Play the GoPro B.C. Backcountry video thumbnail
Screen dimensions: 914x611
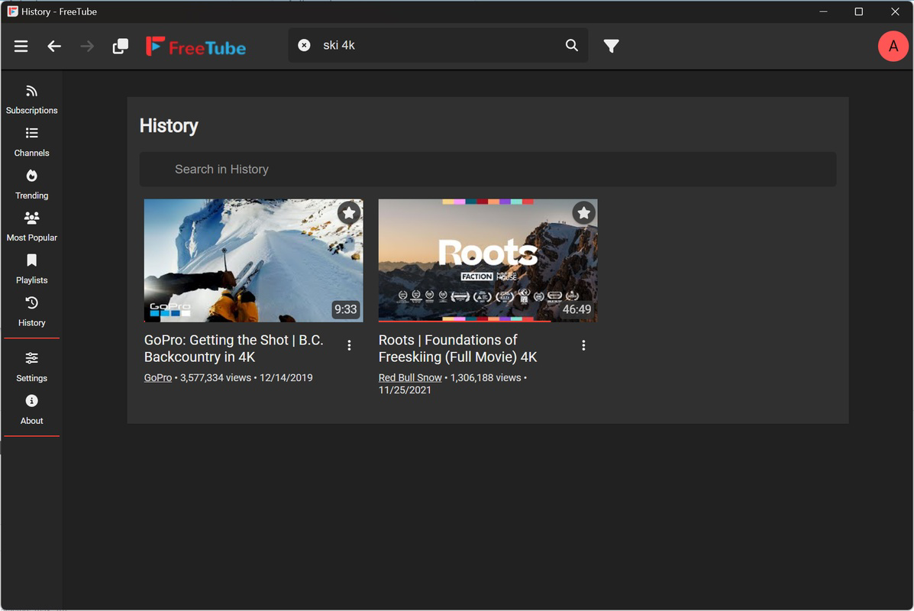253,260
